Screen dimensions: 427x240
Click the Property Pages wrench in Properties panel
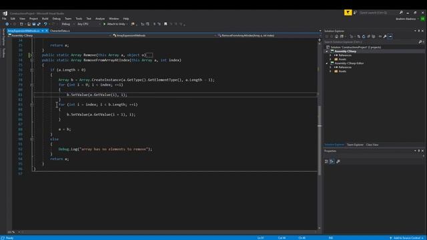point(338,161)
